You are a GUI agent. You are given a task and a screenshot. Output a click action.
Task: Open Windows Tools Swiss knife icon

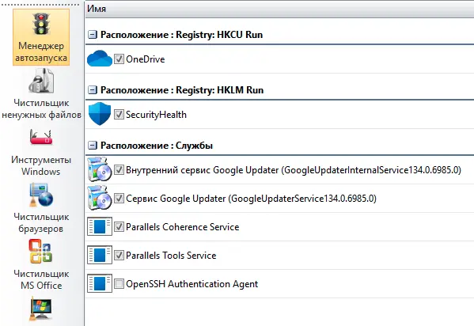(x=41, y=138)
